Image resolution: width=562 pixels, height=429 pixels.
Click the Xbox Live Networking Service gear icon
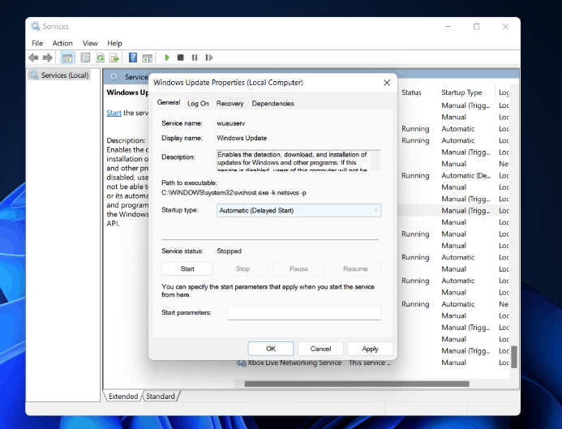241,363
